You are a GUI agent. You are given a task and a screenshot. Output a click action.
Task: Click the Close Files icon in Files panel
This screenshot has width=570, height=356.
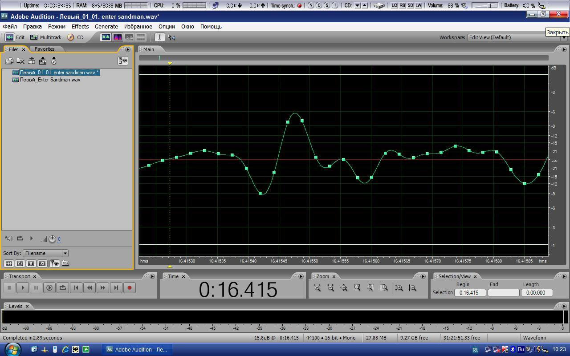(20, 61)
